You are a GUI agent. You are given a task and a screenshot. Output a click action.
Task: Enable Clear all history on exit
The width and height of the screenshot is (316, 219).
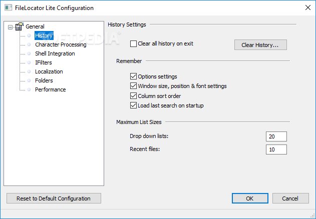tap(133, 43)
